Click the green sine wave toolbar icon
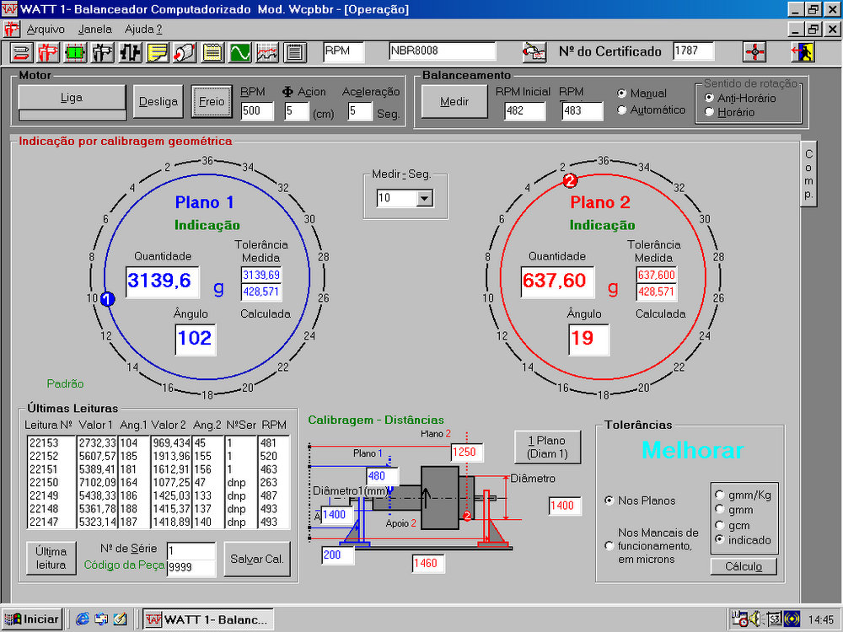Screen dimensions: 843x632 pos(240,52)
